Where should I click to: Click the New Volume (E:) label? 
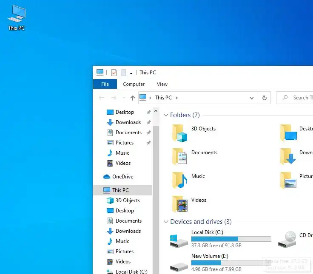(210, 256)
